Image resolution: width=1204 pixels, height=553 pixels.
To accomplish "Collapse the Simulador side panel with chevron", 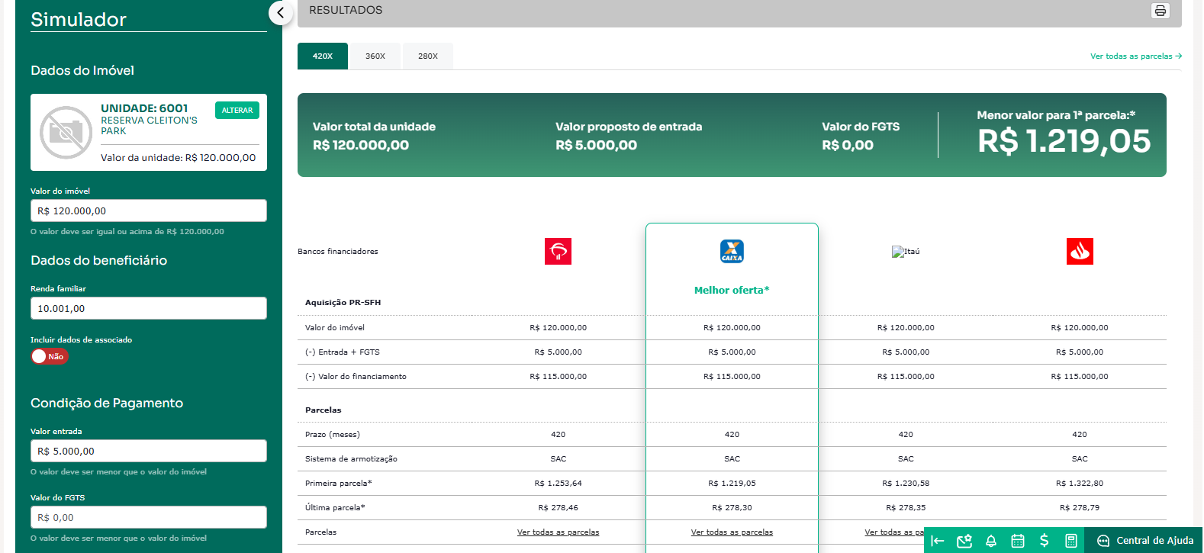I will click(x=280, y=12).
